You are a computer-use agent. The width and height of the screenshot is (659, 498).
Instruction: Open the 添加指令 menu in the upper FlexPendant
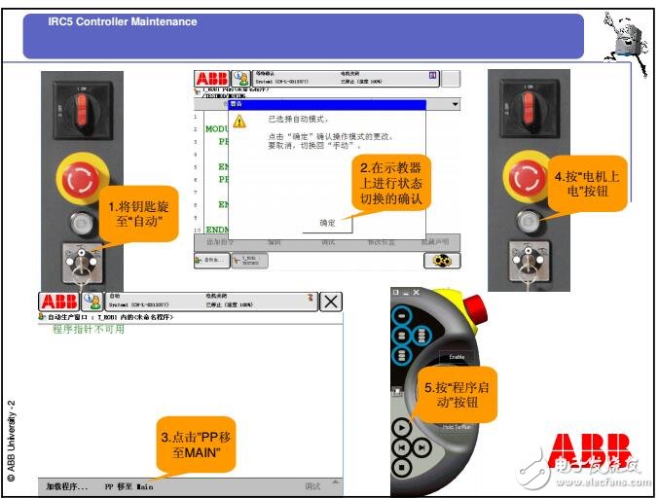[220, 242]
